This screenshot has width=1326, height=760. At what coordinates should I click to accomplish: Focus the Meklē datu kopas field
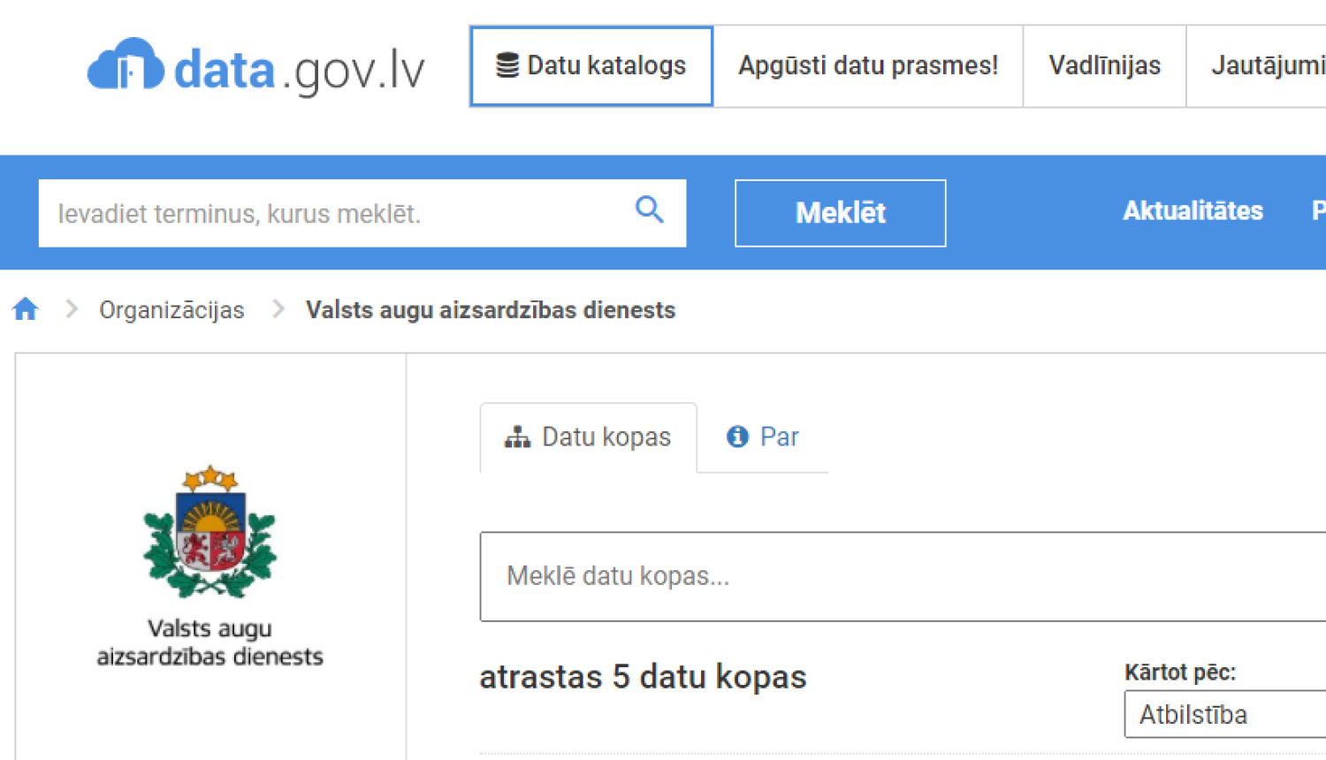[x=903, y=576]
